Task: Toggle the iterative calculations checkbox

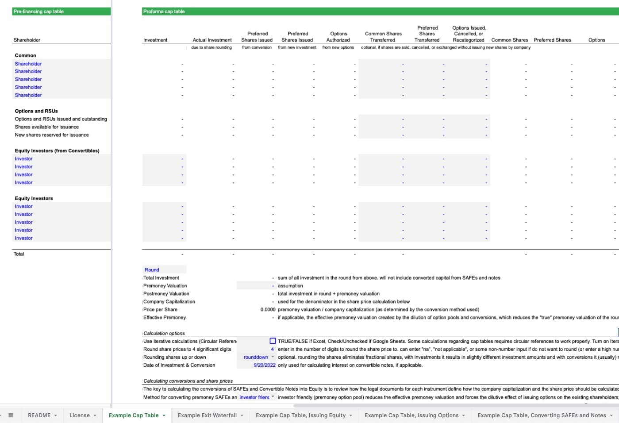Action: click(x=273, y=341)
